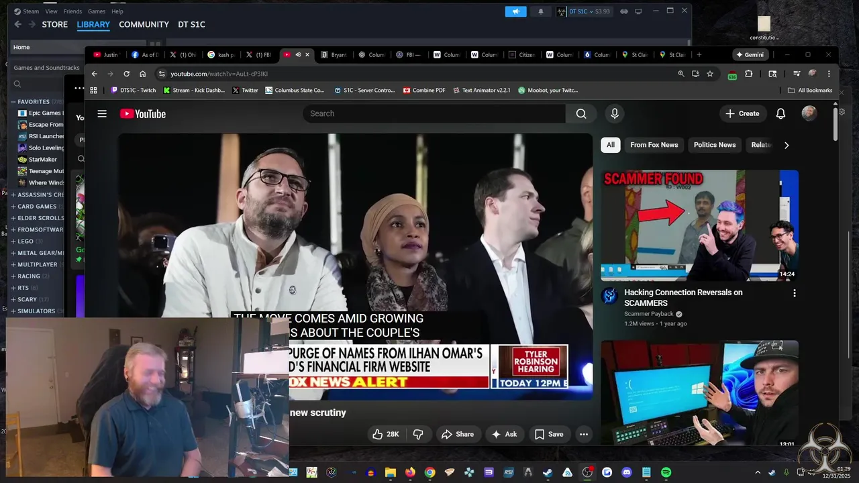Click the Share button under video
This screenshot has width=859, height=483.
pyautogui.click(x=457, y=434)
